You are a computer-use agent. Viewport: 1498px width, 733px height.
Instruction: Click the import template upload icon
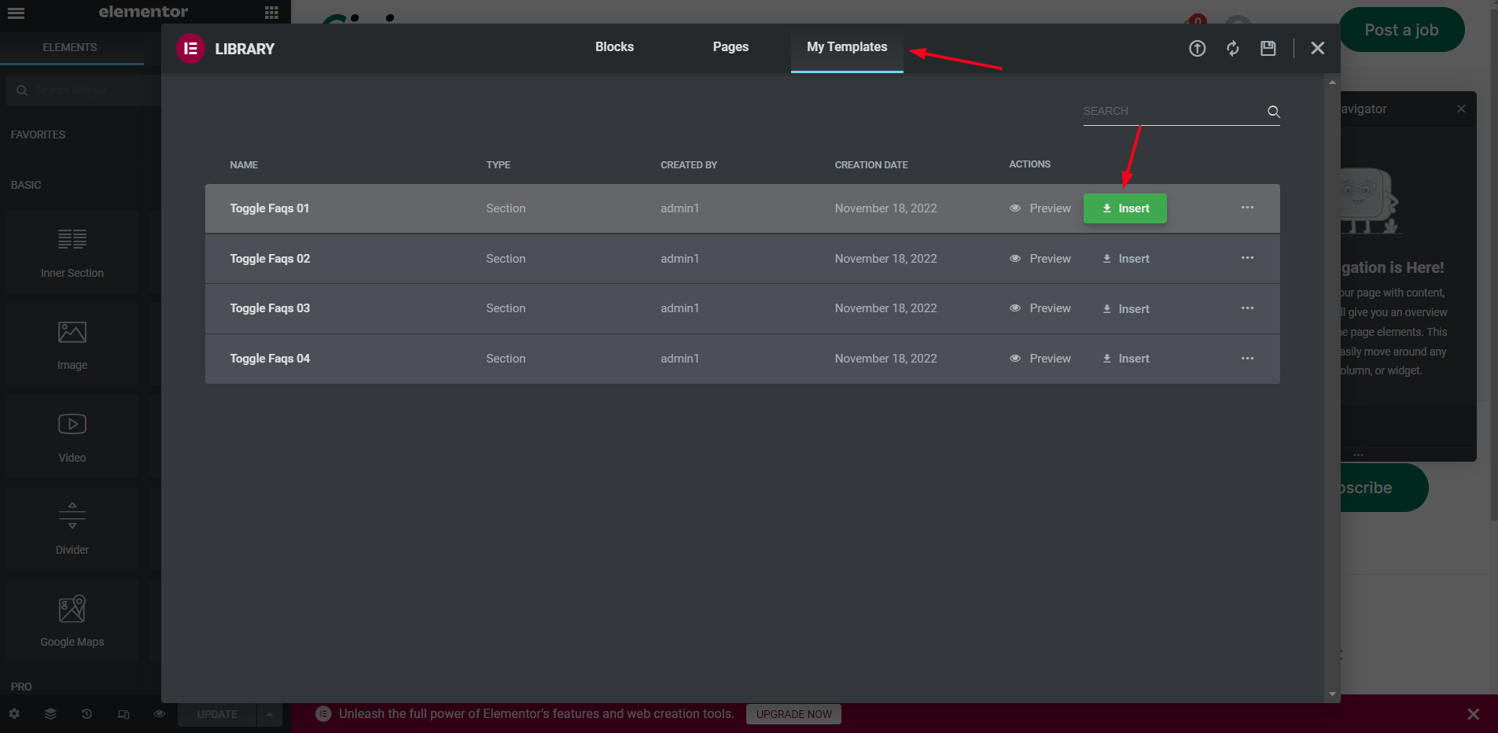(1197, 49)
